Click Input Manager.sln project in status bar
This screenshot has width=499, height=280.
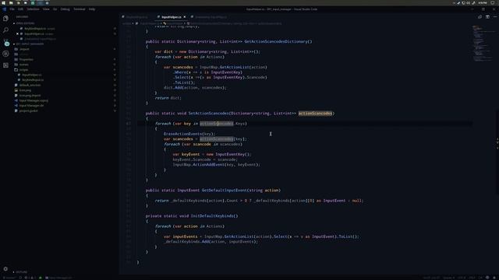[58, 278]
